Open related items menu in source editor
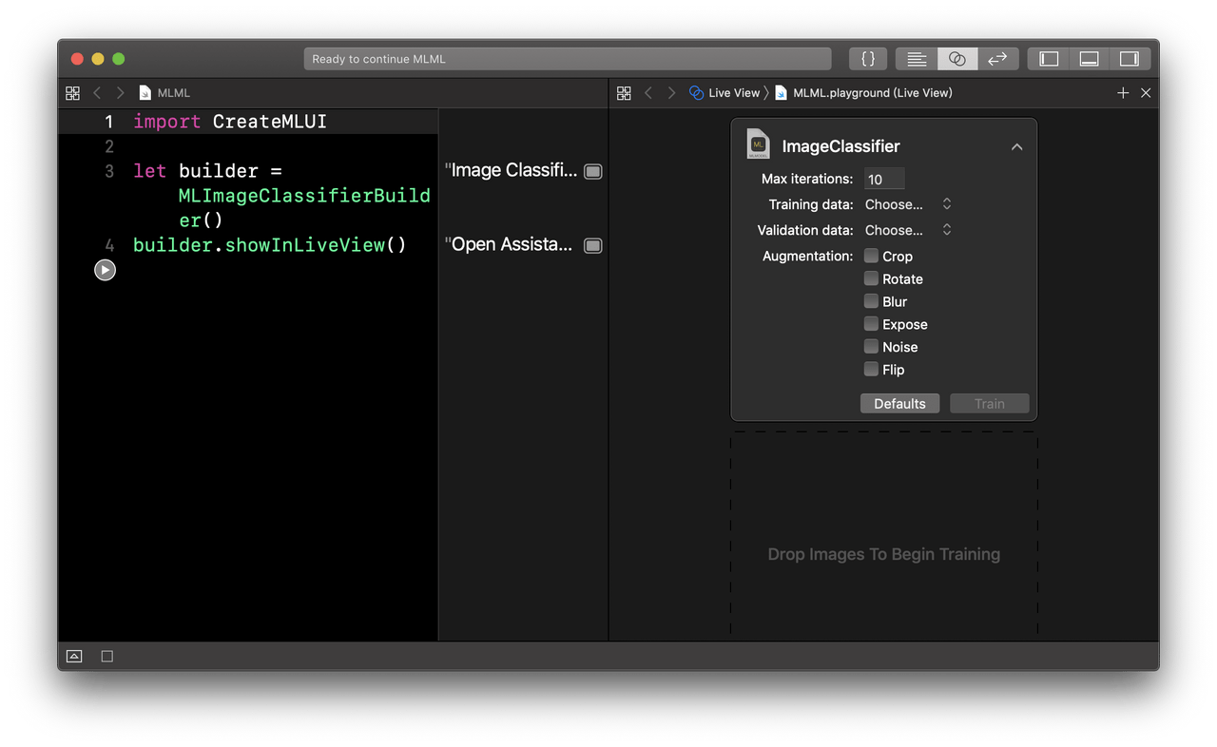 (x=72, y=93)
